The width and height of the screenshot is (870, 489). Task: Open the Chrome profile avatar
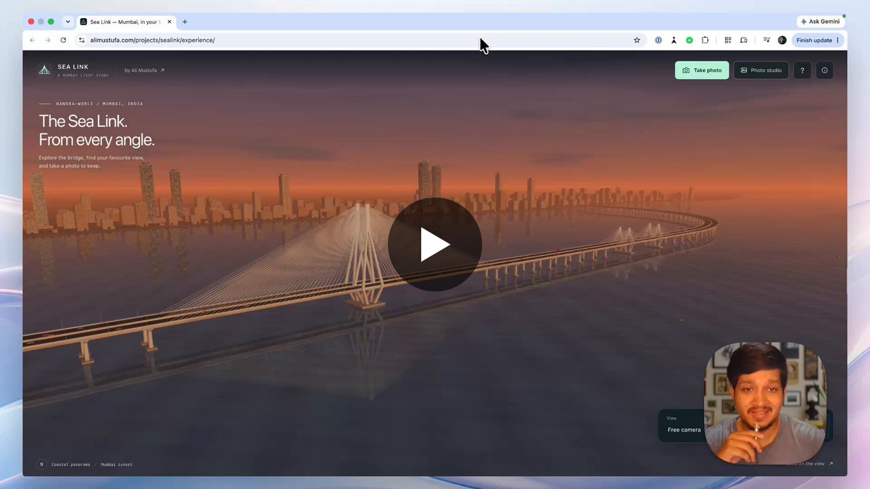pyautogui.click(x=782, y=41)
